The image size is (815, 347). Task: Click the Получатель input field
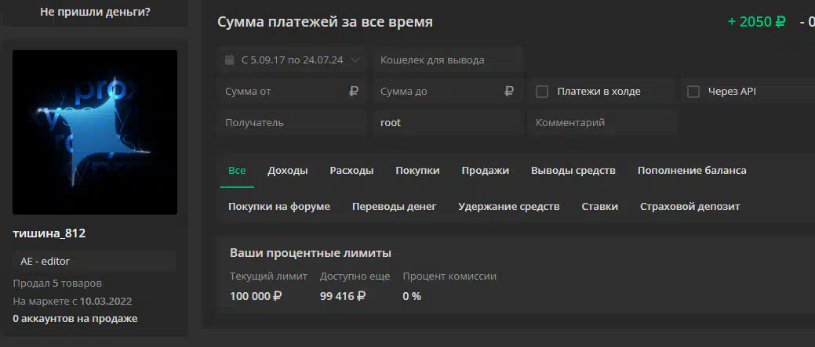click(x=292, y=123)
